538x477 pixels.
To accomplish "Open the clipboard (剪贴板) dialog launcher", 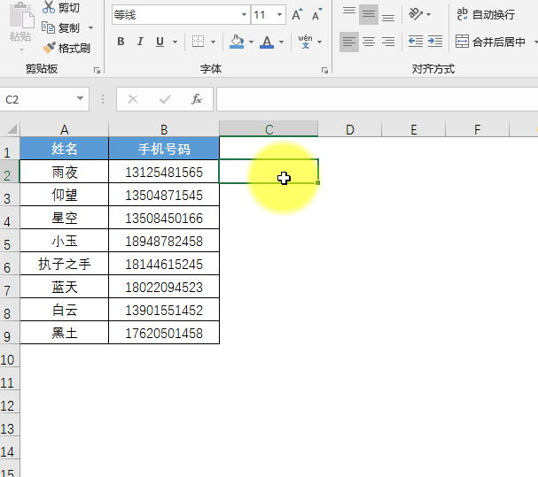I will [x=97, y=70].
